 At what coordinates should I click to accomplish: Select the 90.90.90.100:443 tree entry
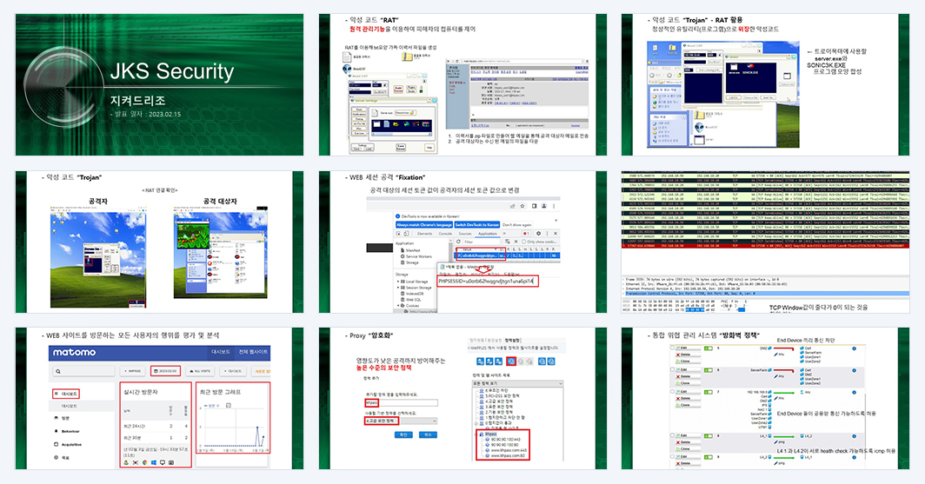click(506, 439)
